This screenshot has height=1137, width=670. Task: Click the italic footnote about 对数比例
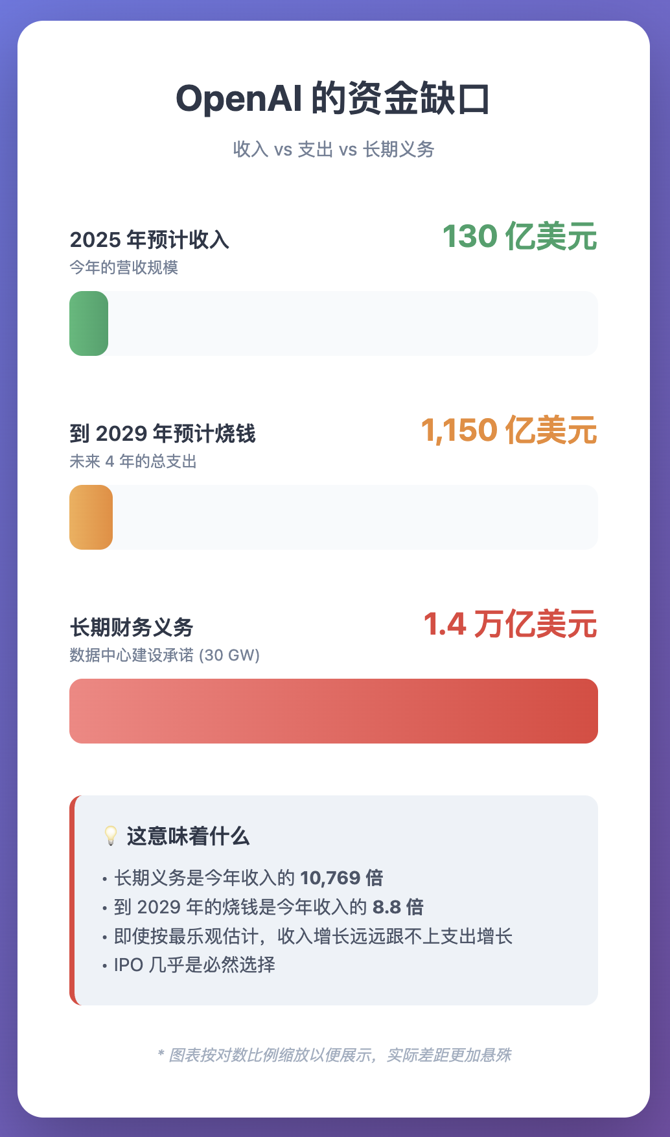334,1055
